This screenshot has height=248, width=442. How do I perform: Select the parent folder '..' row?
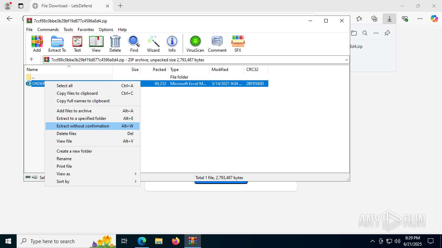(146, 77)
